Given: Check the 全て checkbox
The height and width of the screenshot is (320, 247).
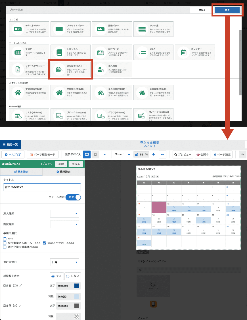Looking at the screenshot, I should [x=5, y=239].
